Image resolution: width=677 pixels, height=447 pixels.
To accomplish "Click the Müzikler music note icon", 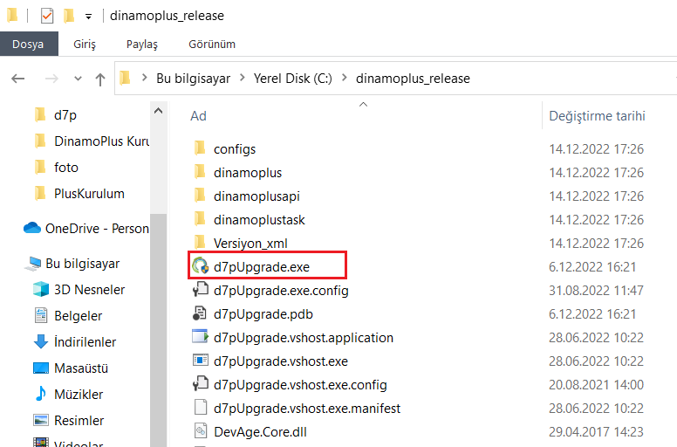I will [x=41, y=394].
